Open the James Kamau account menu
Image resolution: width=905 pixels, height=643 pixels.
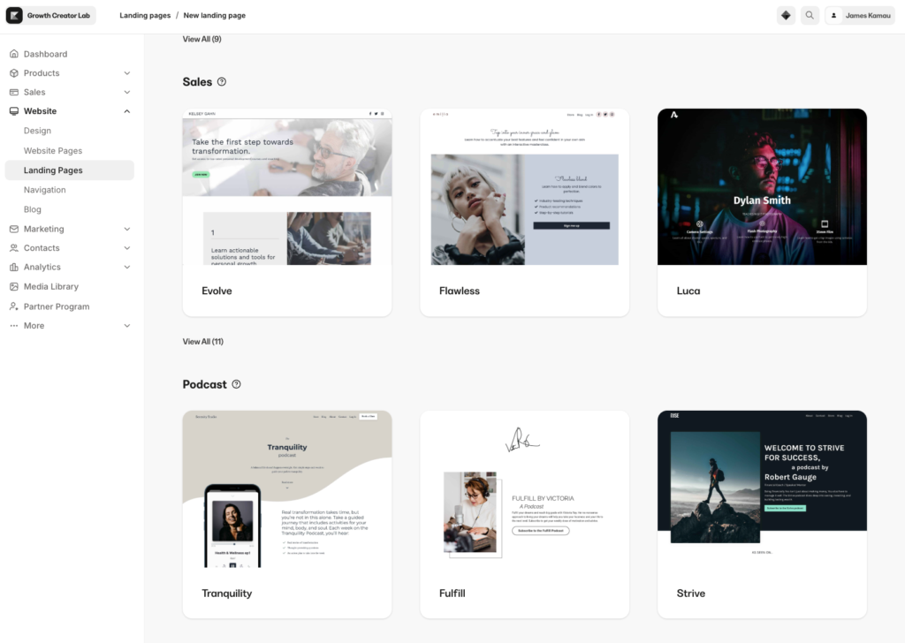859,15
